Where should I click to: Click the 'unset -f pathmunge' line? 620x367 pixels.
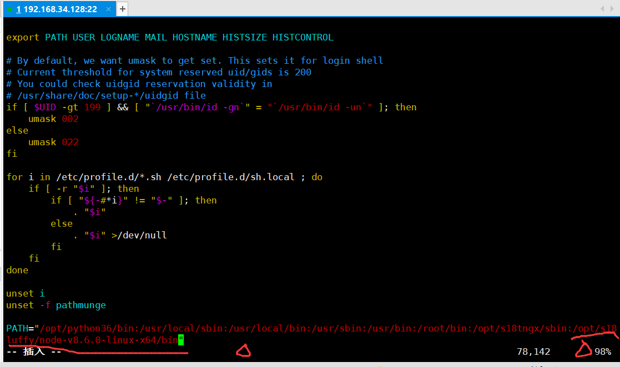(x=56, y=305)
